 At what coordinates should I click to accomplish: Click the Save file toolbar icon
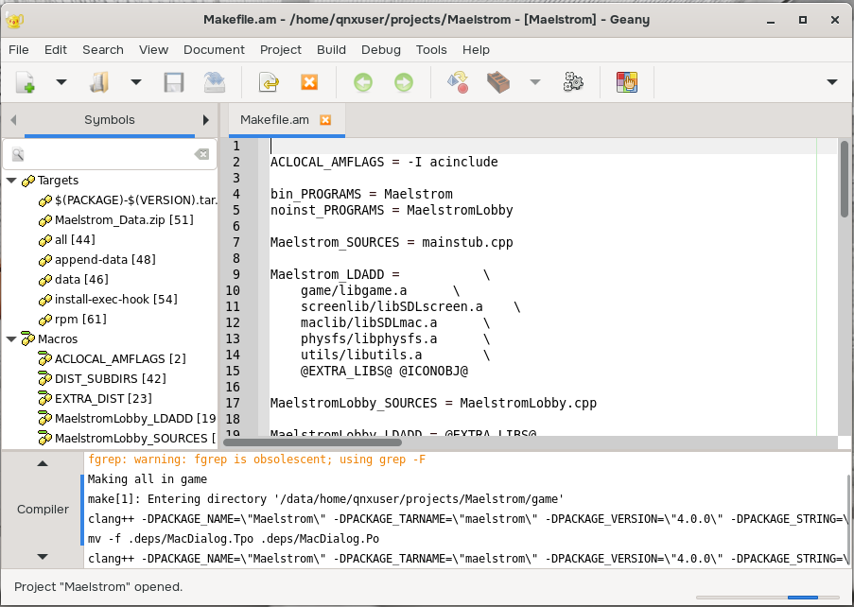click(174, 83)
